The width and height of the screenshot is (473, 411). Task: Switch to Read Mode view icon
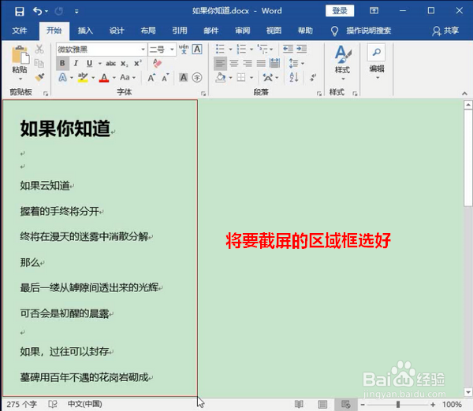(299, 404)
